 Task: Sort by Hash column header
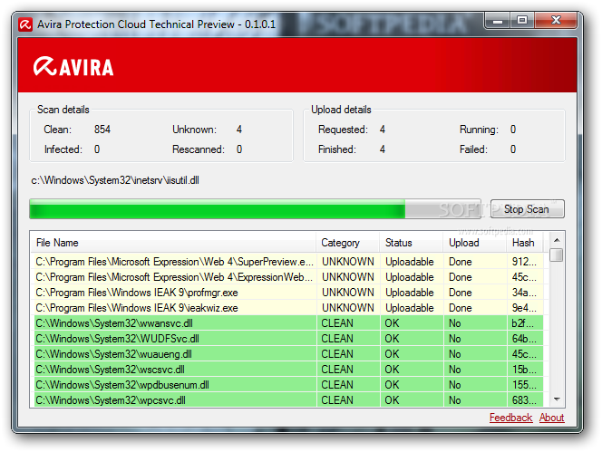tap(525, 243)
